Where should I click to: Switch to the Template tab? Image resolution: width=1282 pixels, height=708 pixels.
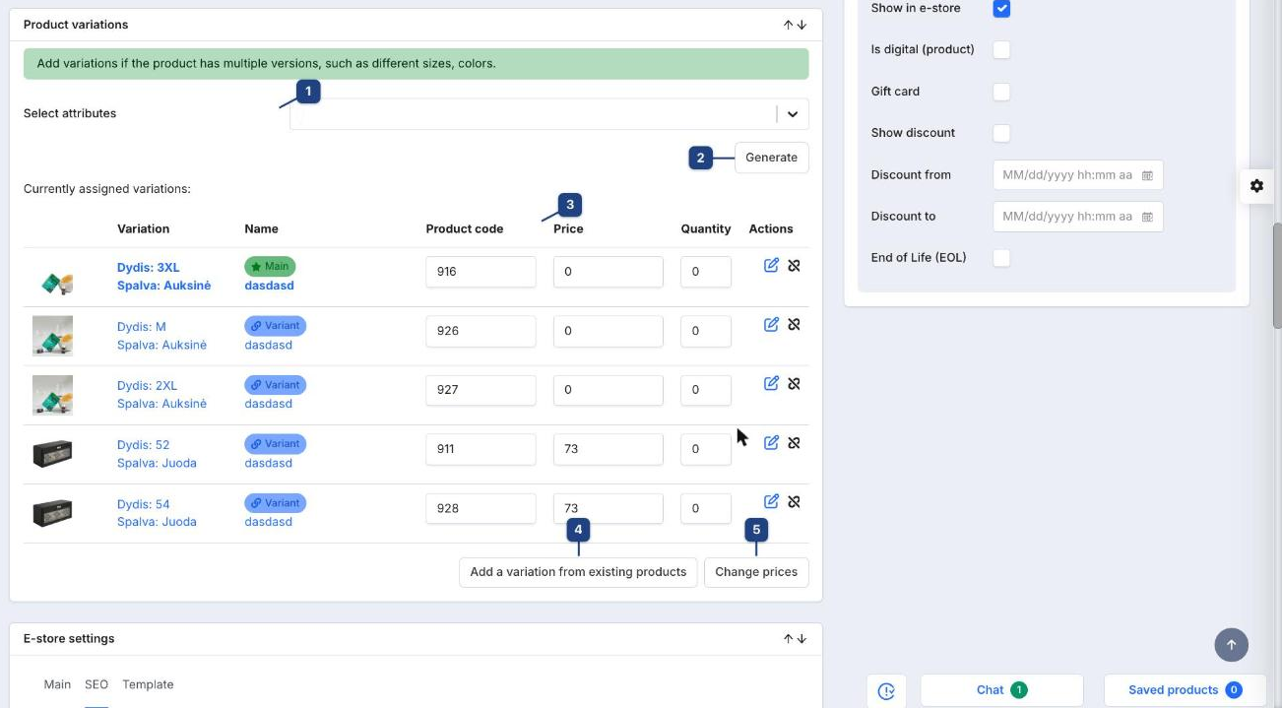pyautogui.click(x=148, y=684)
